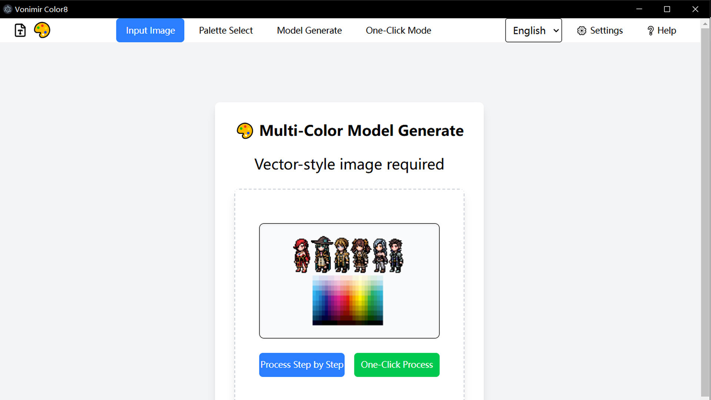Screen dimensions: 711x400
Task: Maximize the application window
Action: 667,9
